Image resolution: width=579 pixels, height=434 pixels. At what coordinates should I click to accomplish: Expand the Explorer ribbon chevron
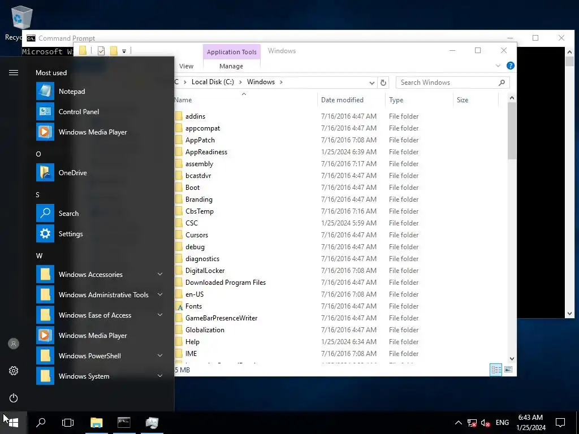498,66
